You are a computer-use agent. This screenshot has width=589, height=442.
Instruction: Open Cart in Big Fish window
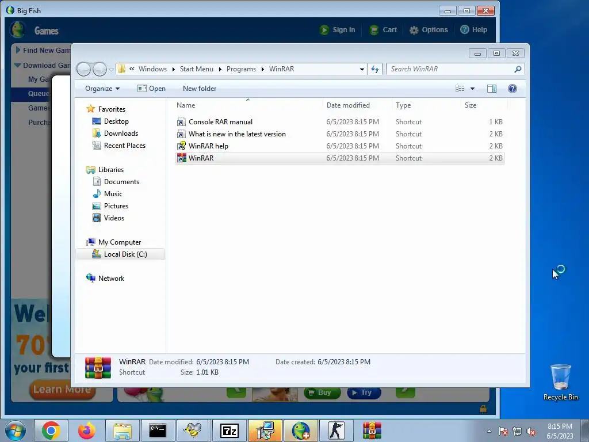[383, 30]
